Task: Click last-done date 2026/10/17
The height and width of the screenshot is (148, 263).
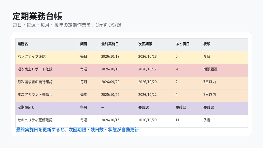Action: click(118, 58)
